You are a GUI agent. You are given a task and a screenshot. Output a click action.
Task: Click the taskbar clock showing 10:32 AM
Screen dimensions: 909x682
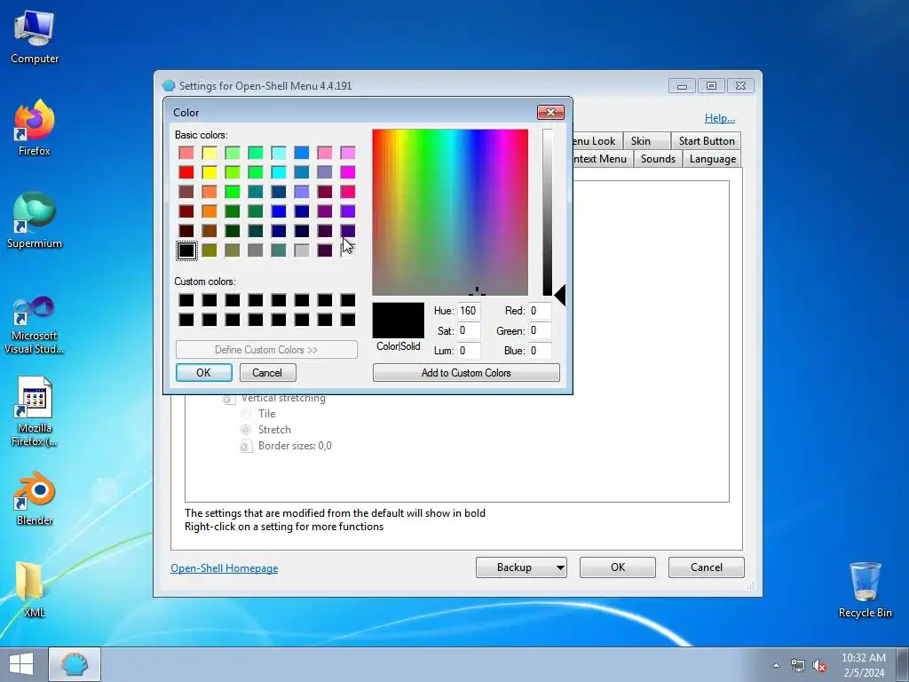[864, 665]
